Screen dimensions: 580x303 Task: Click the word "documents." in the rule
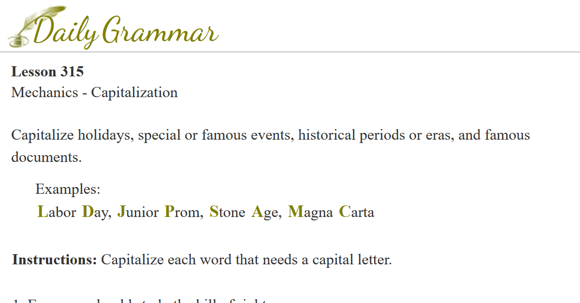(x=46, y=157)
